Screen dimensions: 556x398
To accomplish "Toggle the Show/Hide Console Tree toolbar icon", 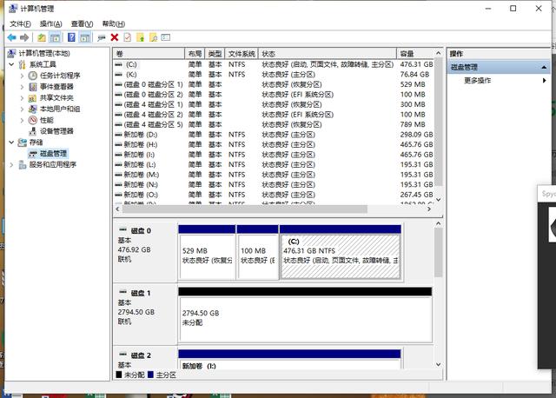I will [x=55, y=37].
